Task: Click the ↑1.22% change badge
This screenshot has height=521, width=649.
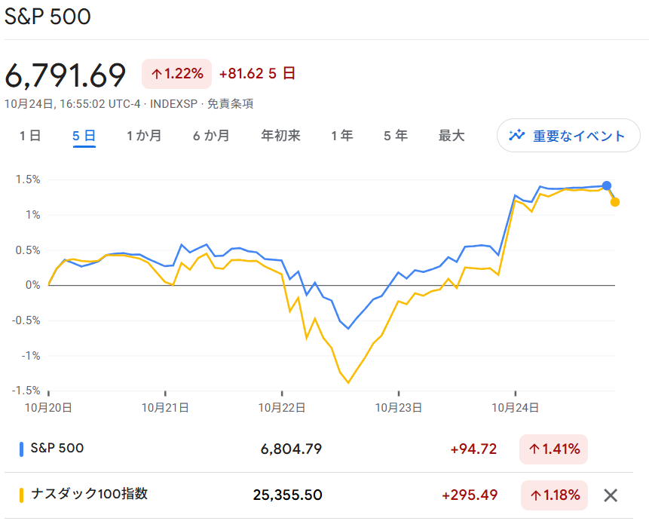Action: 176,74
